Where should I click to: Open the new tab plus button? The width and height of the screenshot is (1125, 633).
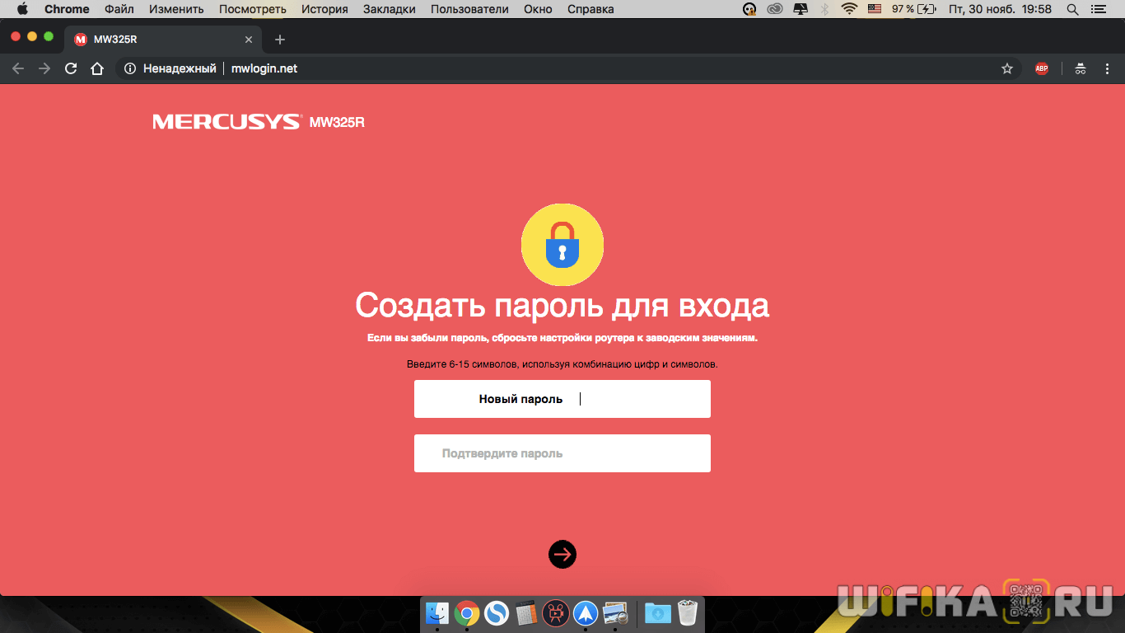(x=280, y=40)
